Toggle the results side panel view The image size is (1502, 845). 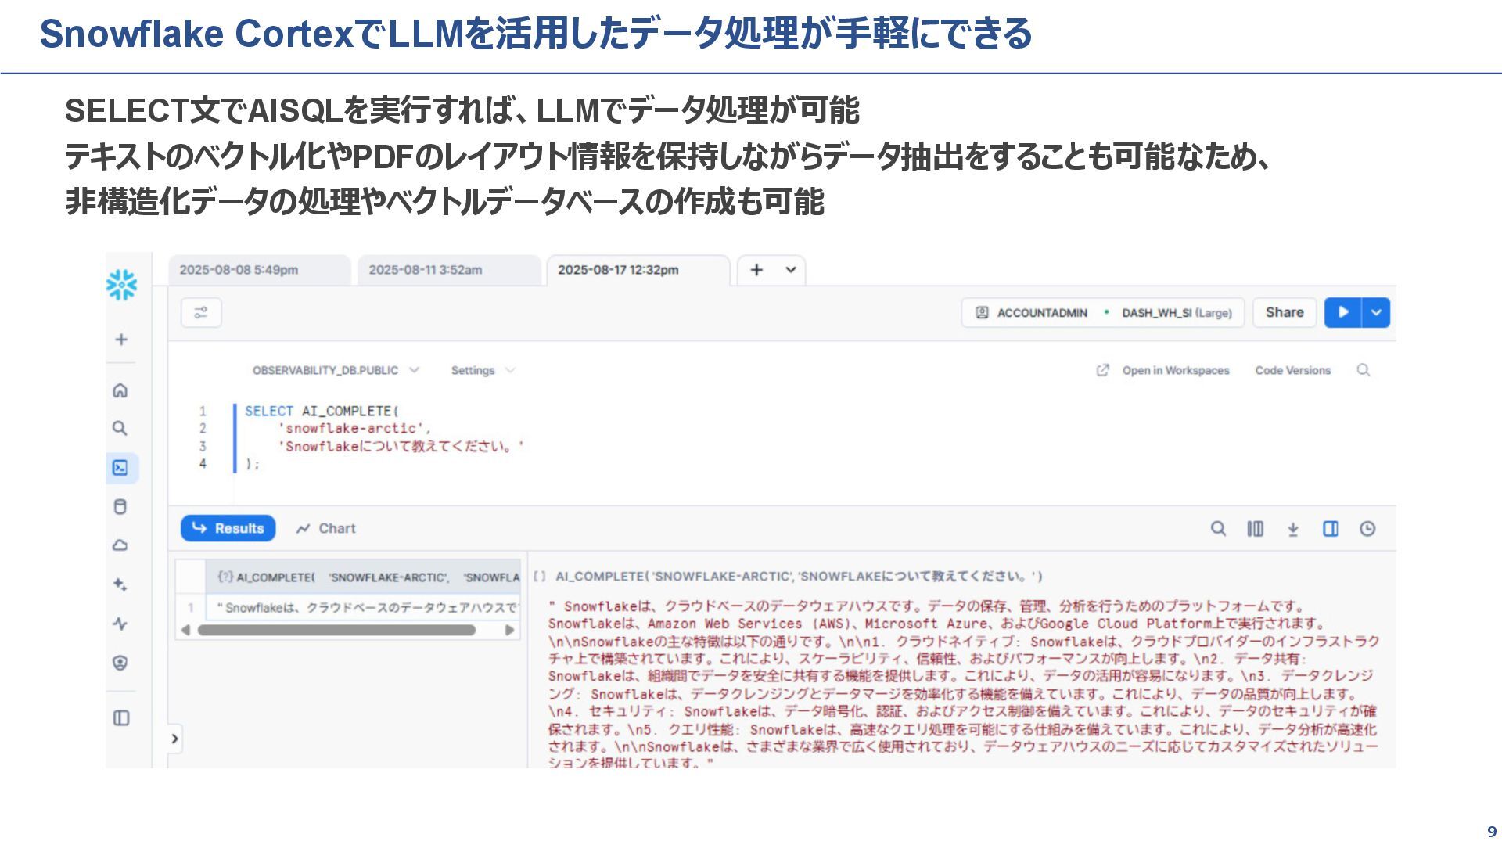point(1330,529)
